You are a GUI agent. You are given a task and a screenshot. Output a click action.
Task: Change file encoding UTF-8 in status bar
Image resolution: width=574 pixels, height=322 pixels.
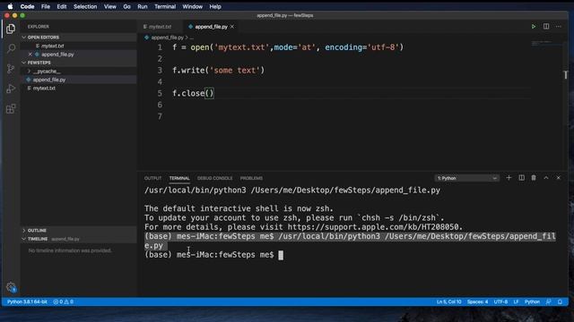point(500,302)
